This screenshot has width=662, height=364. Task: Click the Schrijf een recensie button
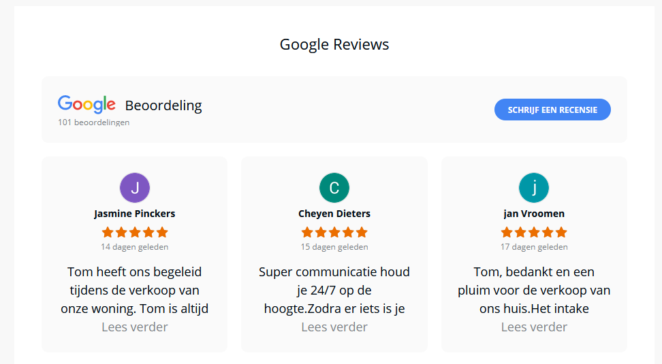tap(552, 110)
